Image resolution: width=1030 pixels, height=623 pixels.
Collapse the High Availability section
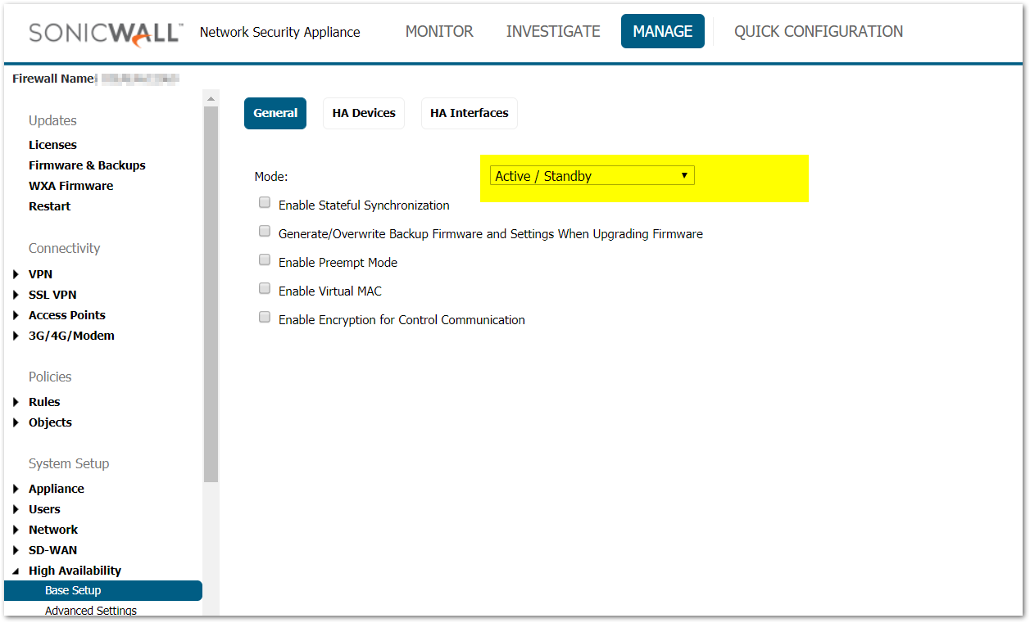click(x=16, y=571)
